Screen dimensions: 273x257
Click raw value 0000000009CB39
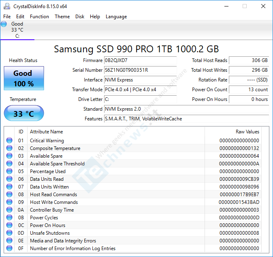[x=239, y=179]
